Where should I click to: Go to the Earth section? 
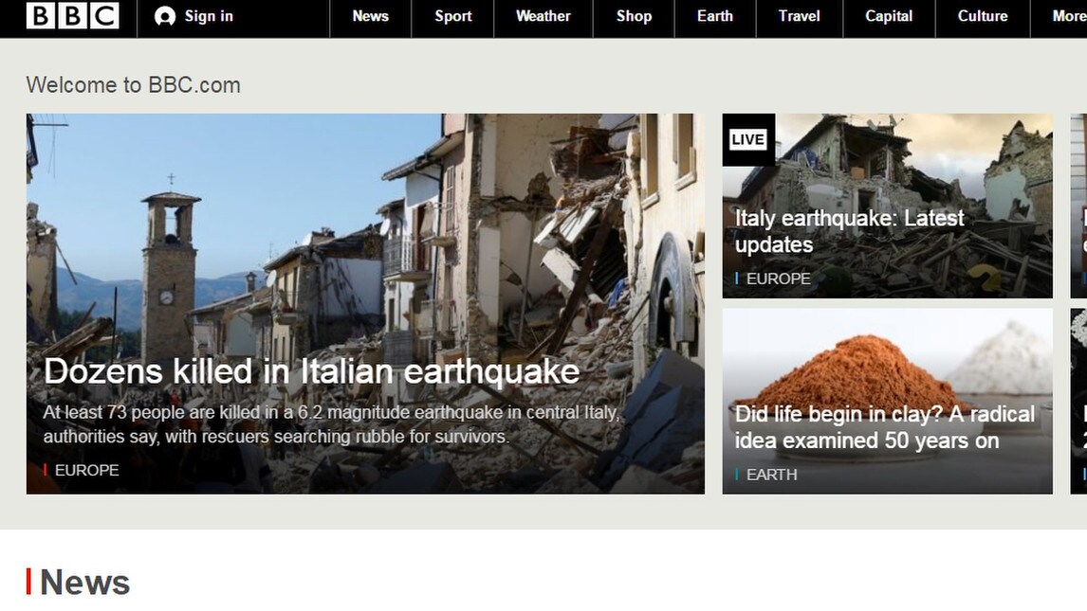[715, 16]
